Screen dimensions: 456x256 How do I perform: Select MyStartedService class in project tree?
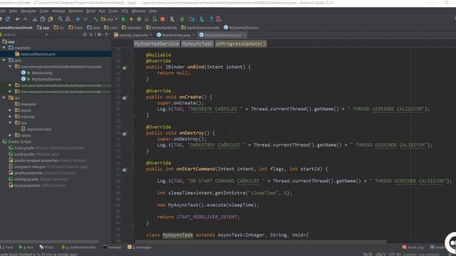41,79
